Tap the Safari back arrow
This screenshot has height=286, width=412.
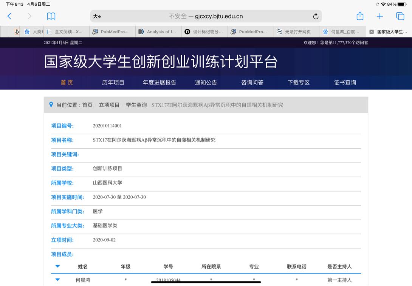tap(9, 16)
